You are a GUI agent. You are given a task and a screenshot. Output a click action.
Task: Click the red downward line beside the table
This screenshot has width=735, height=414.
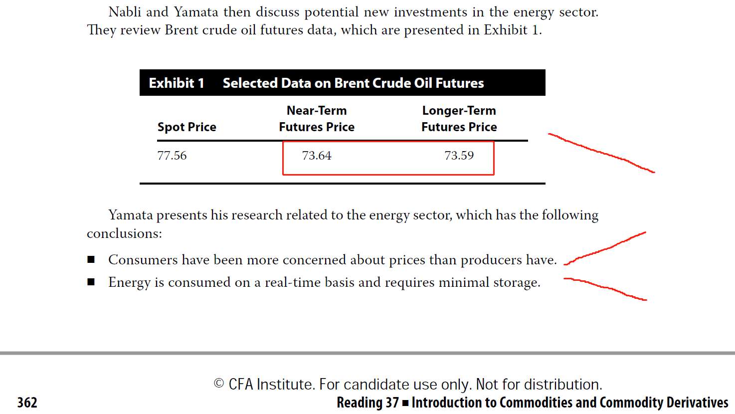601,153
